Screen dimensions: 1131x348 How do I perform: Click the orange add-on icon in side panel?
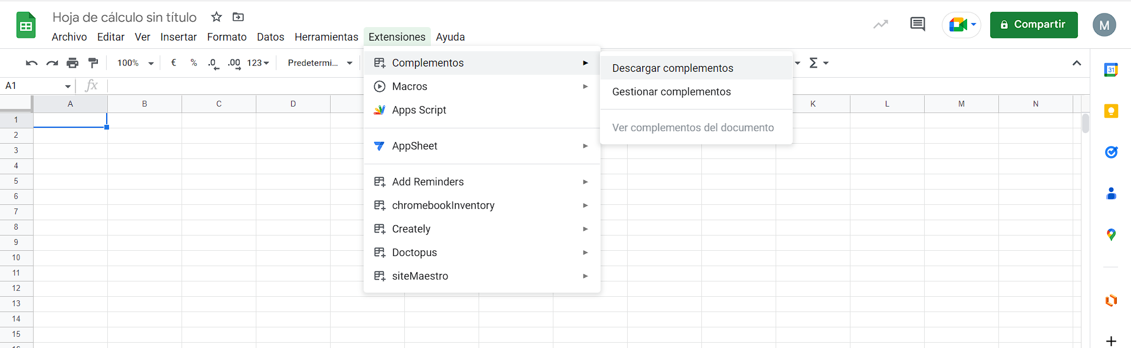coord(1111,300)
